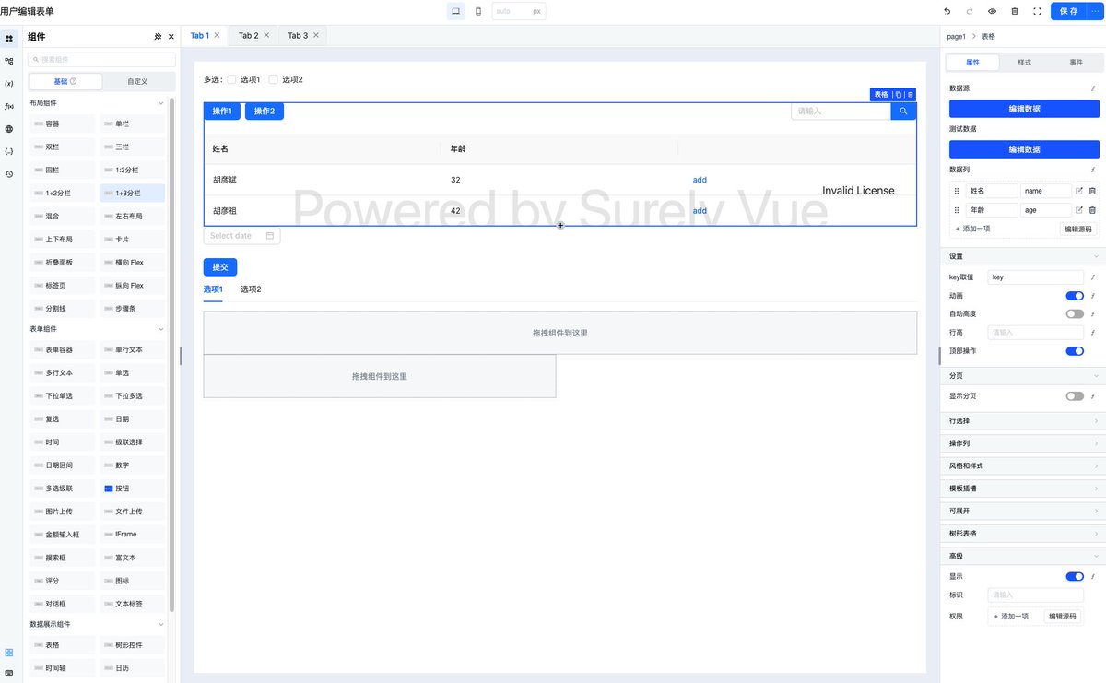Open the outline tree icon in sidebar
The height and width of the screenshot is (683, 1106).
(x=9, y=61)
